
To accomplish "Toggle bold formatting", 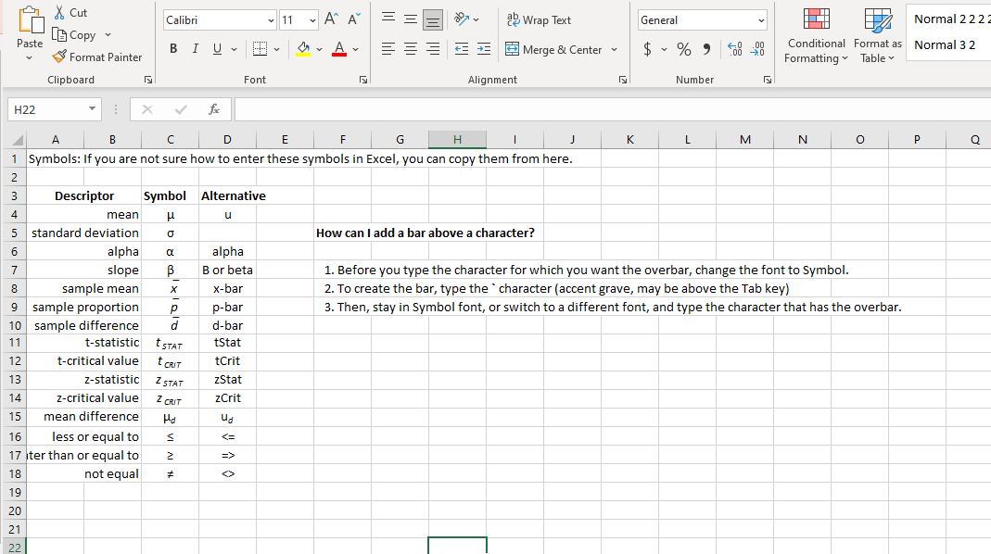I will 172,48.
